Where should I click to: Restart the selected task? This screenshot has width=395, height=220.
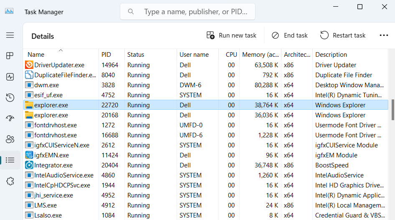(343, 35)
